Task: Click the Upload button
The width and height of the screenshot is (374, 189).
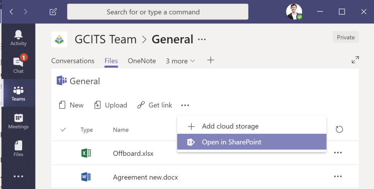Action: tap(111, 105)
